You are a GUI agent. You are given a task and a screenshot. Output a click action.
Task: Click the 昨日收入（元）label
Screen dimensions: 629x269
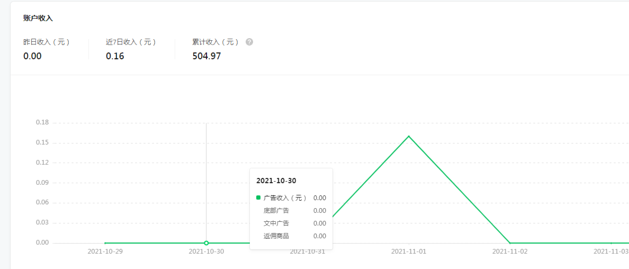(x=47, y=42)
